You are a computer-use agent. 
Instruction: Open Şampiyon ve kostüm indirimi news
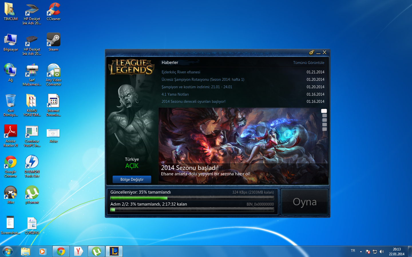[x=197, y=87]
